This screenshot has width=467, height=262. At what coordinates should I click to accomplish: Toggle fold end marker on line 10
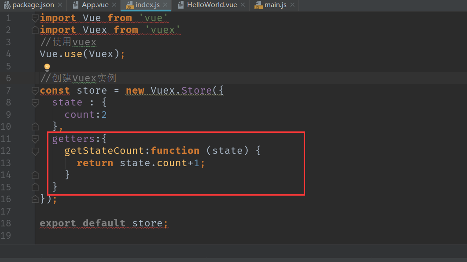point(35,127)
